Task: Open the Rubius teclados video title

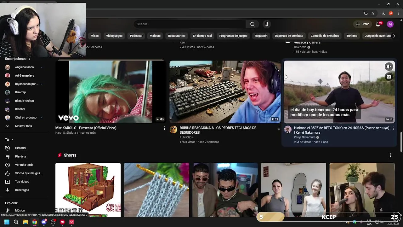Action: [x=218, y=130]
